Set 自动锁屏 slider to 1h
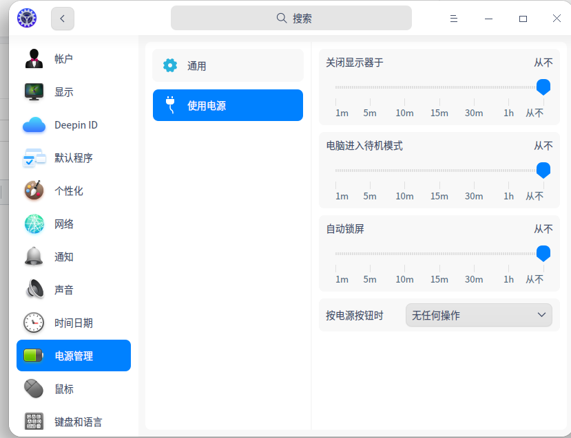Screen dimensions: 571x438 [x=508, y=252]
